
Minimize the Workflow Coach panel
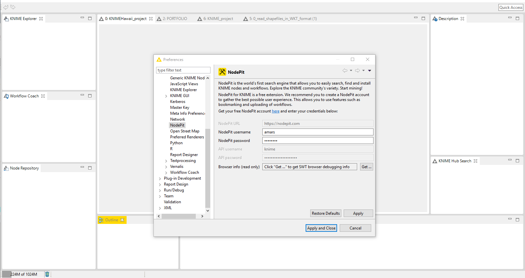coord(82,95)
